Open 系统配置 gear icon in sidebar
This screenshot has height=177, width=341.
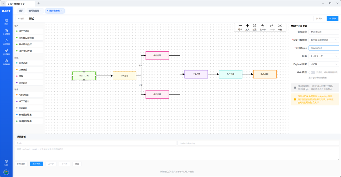click(6, 62)
